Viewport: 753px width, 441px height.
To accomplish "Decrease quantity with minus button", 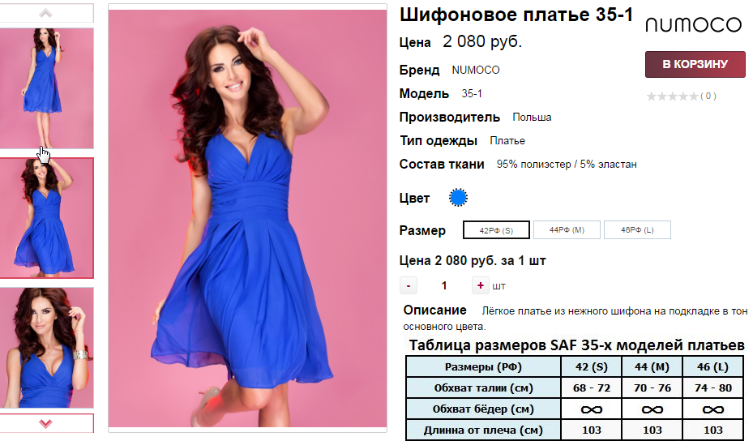I will tap(409, 286).
